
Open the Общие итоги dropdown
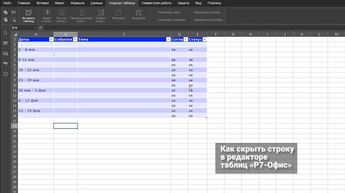click(101, 16)
